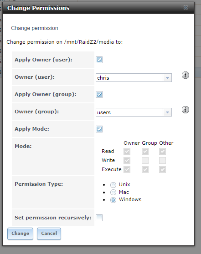Toggle the Other Execute mode checkbox

coord(162,170)
